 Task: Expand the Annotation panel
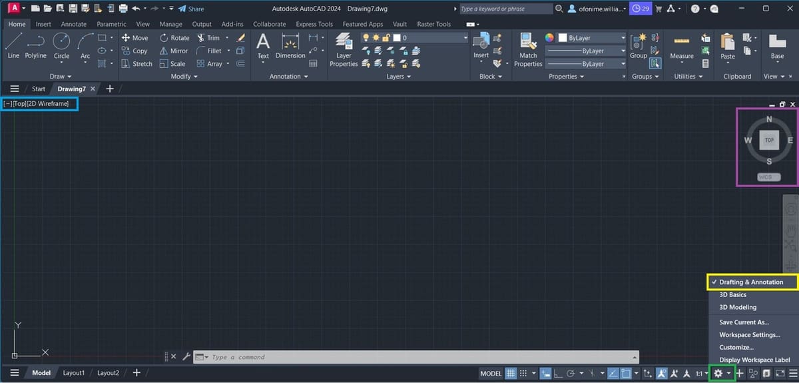pyautogui.click(x=288, y=77)
